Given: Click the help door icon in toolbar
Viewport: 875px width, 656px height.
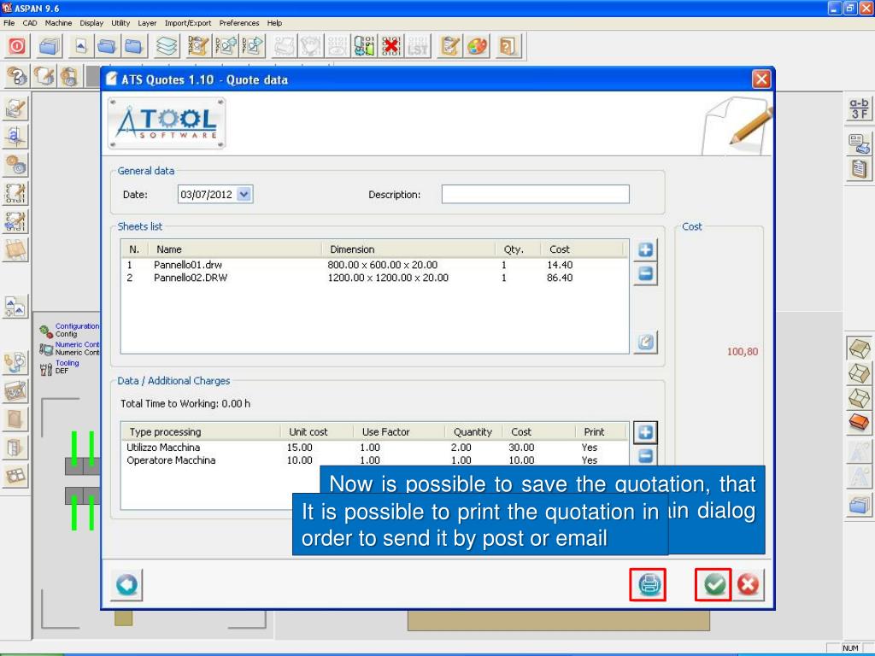Looking at the screenshot, I should point(508,46).
